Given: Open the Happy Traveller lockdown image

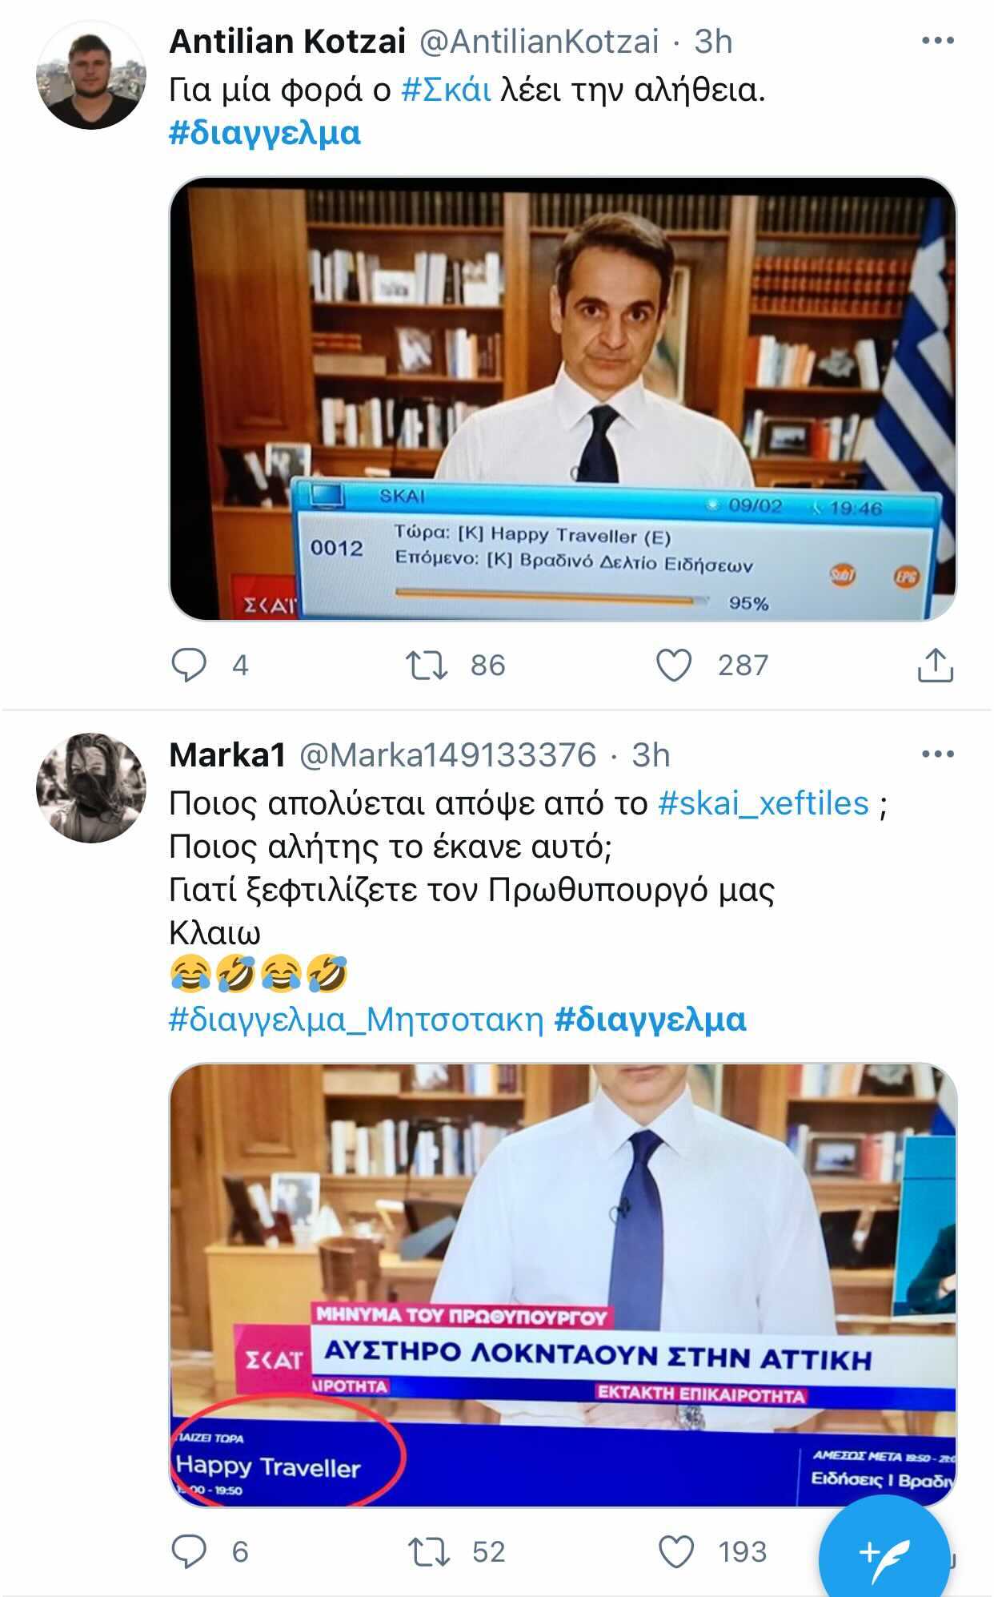Looking at the screenshot, I should tap(563, 1285).
